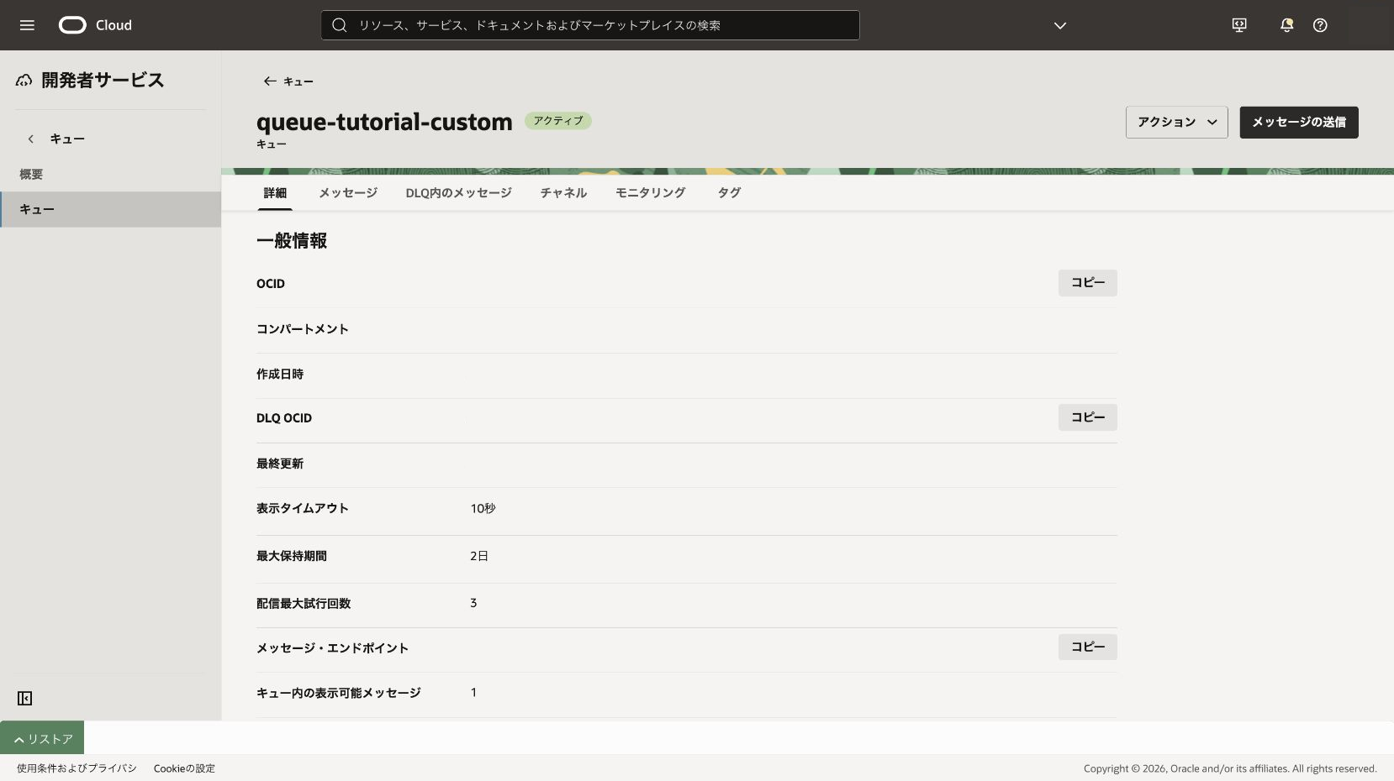Copy the メッセージ・エンドポイント value

click(x=1088, y=647)
